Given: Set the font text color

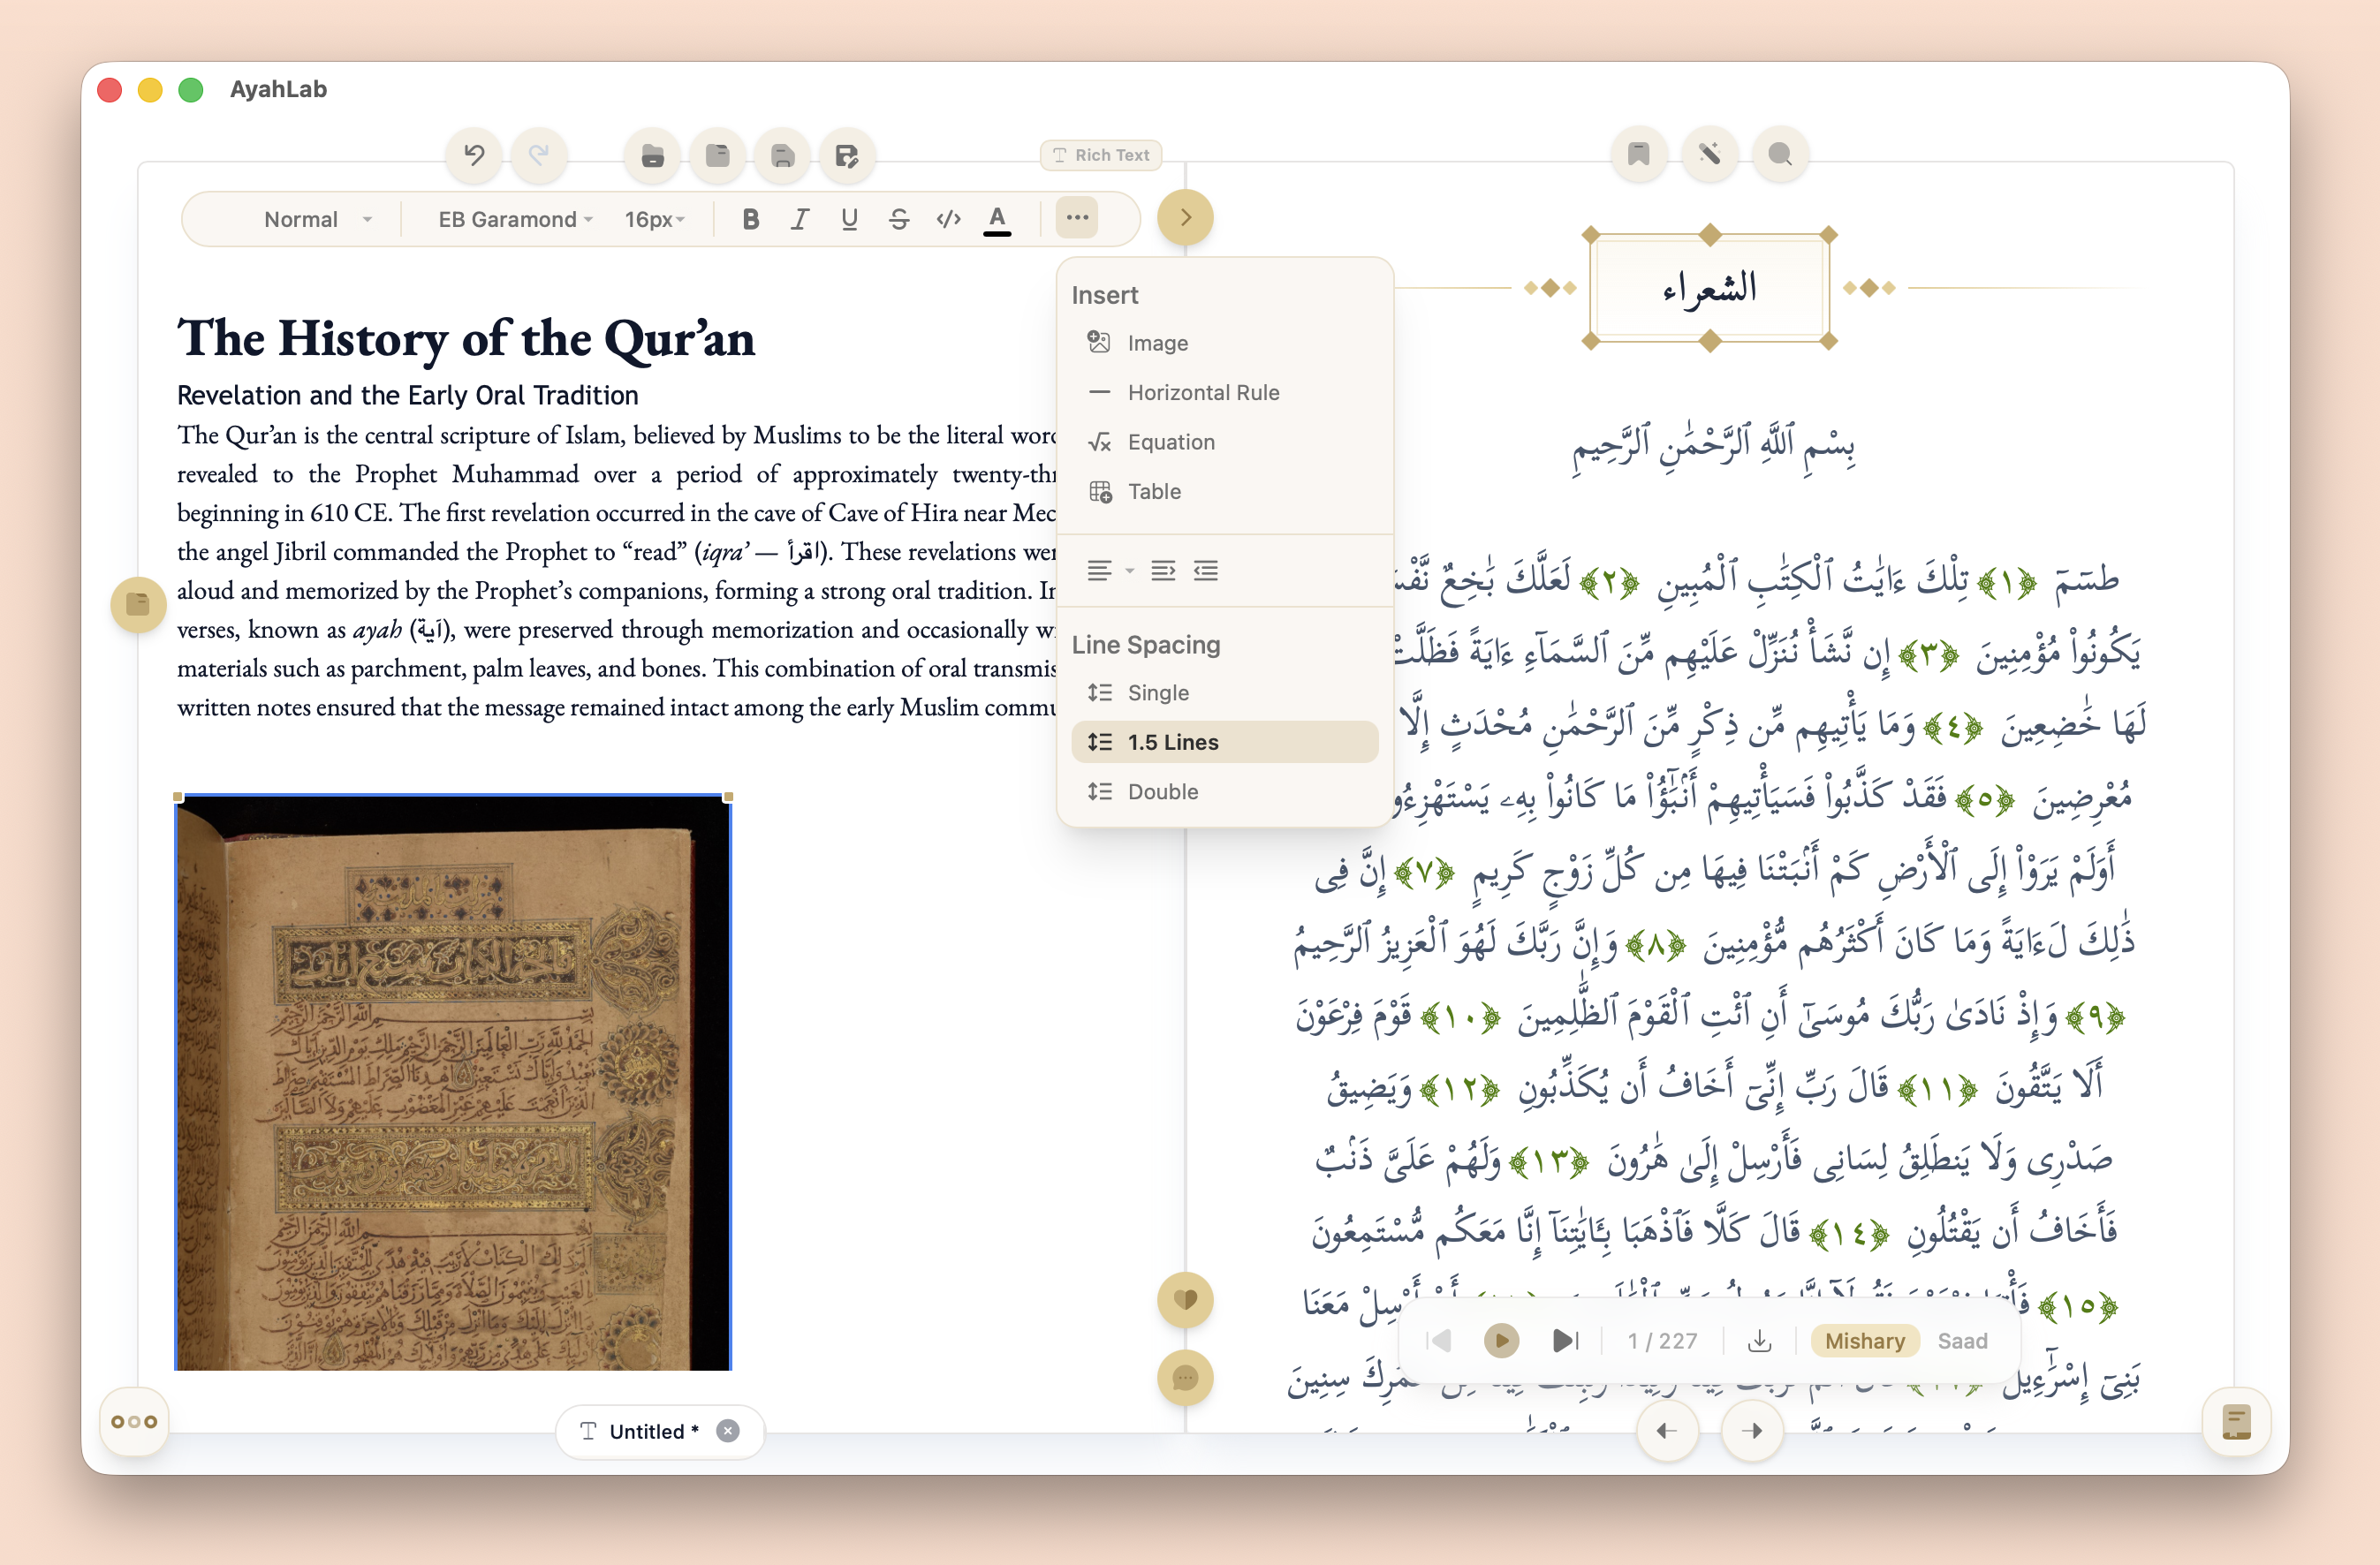Looking at the screenshot, I should pyautogui.click(x=996, y=218).
